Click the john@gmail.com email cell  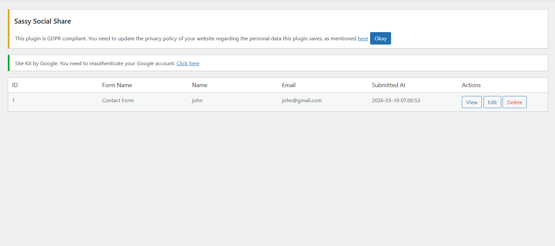(302, 101)
